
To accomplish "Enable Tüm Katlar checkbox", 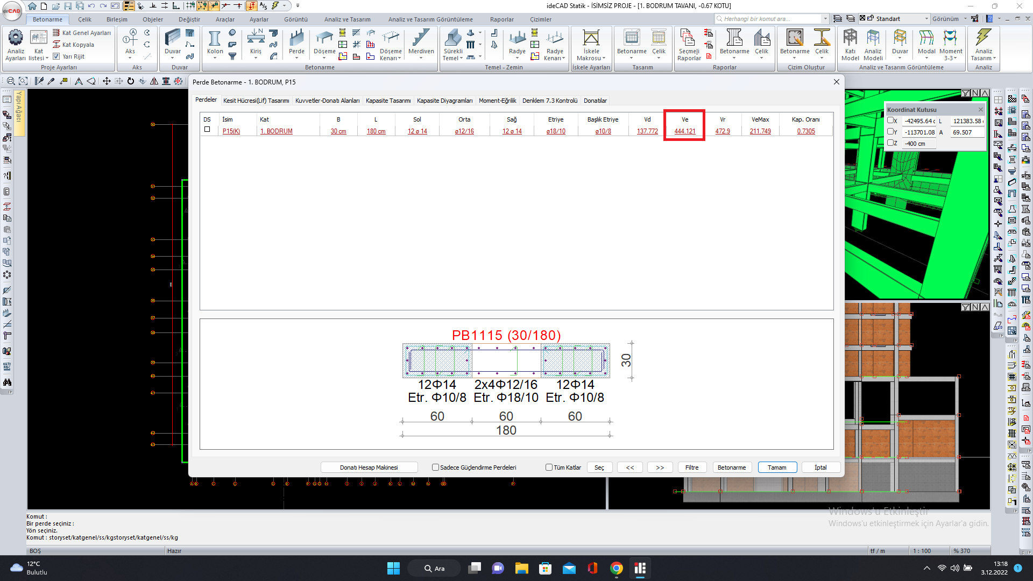I will [x=549, y=467].
